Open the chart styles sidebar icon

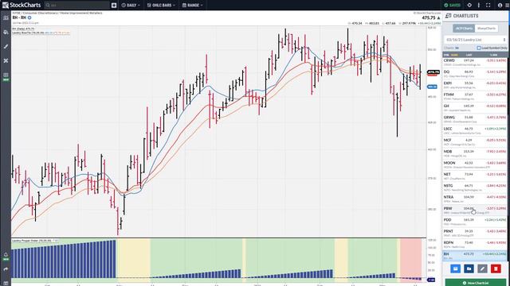[6, 17]
